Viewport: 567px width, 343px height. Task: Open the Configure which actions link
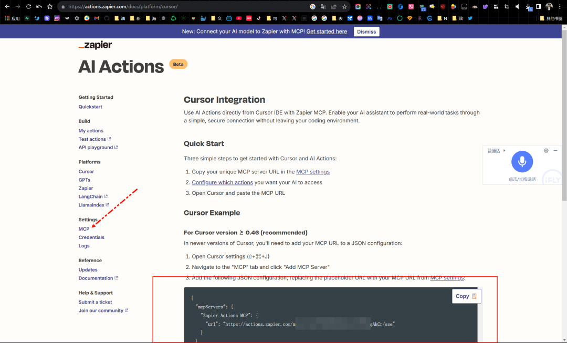[x=223, y=182]
